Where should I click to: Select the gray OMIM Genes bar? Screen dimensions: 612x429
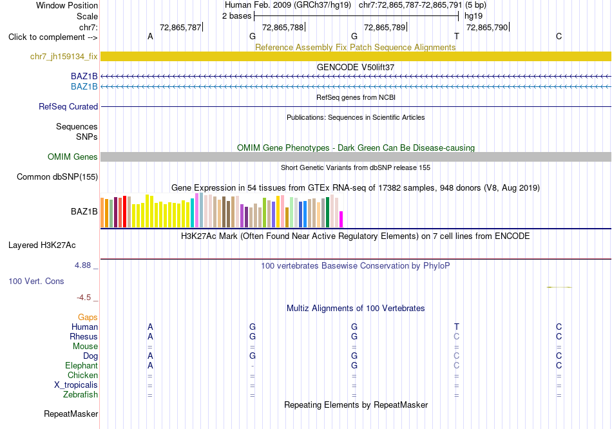pos(356,157)
